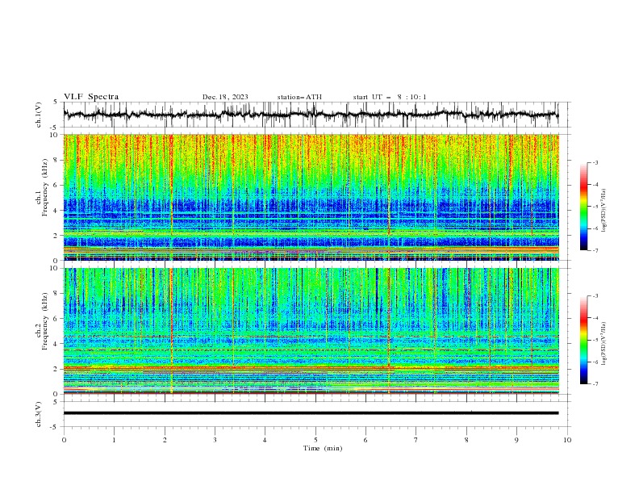Click the "Time (min)" axis label

(x=323, y=448)
